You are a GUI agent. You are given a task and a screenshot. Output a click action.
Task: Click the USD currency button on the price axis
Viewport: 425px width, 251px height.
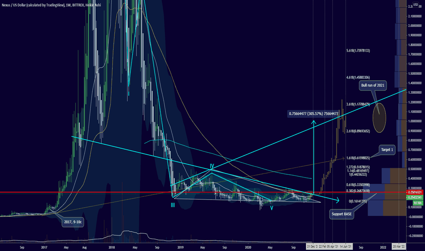point(415,5)
